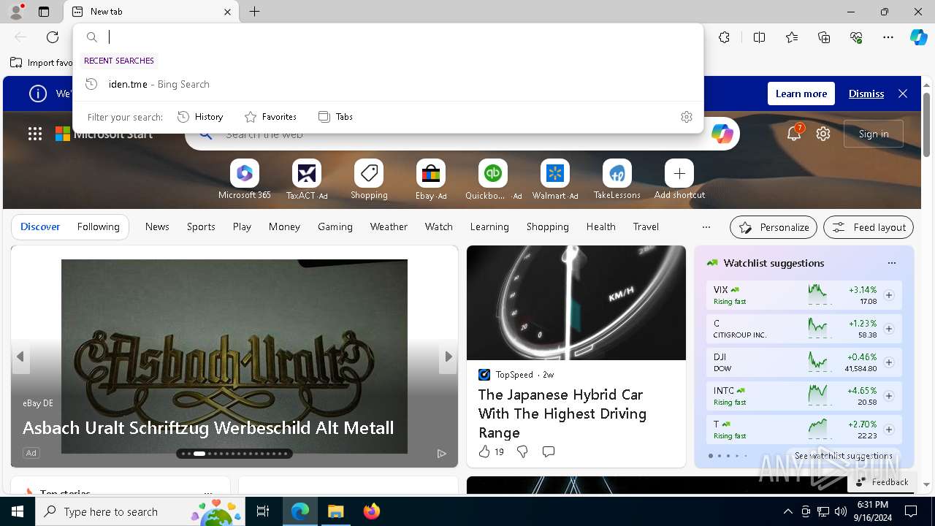
Task: Click carousel pagination dots
Action: pos(234,454)
